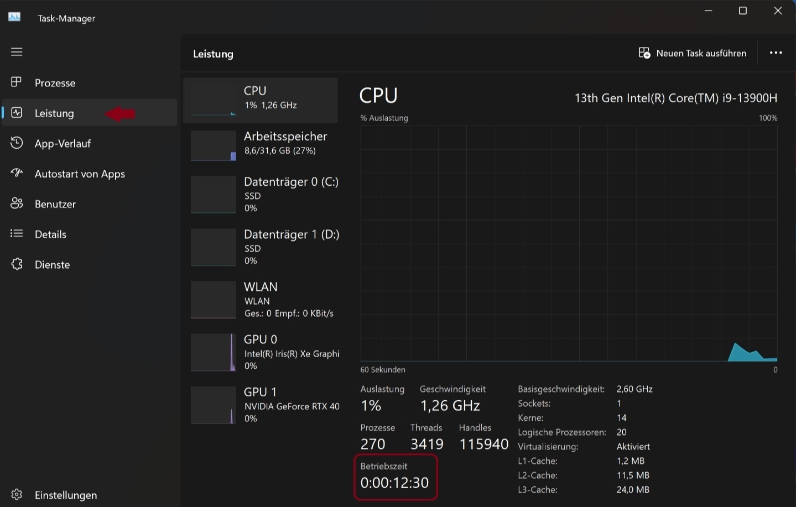Click the WLAN resource heading
Screen dimensions: 796x507
coord(261,287)
